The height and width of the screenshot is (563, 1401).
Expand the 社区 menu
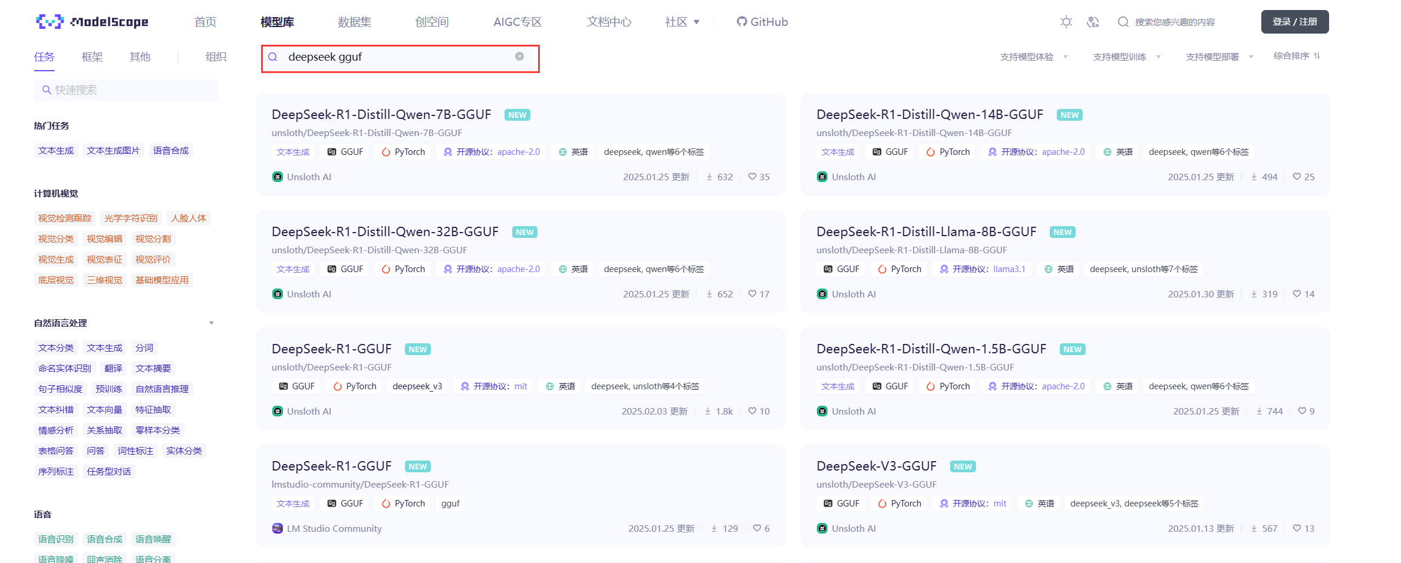coord(683,22)
